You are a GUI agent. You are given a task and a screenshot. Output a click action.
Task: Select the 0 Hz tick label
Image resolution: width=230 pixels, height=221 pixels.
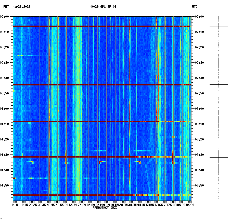pyautogui.click(x=12, y=205)
